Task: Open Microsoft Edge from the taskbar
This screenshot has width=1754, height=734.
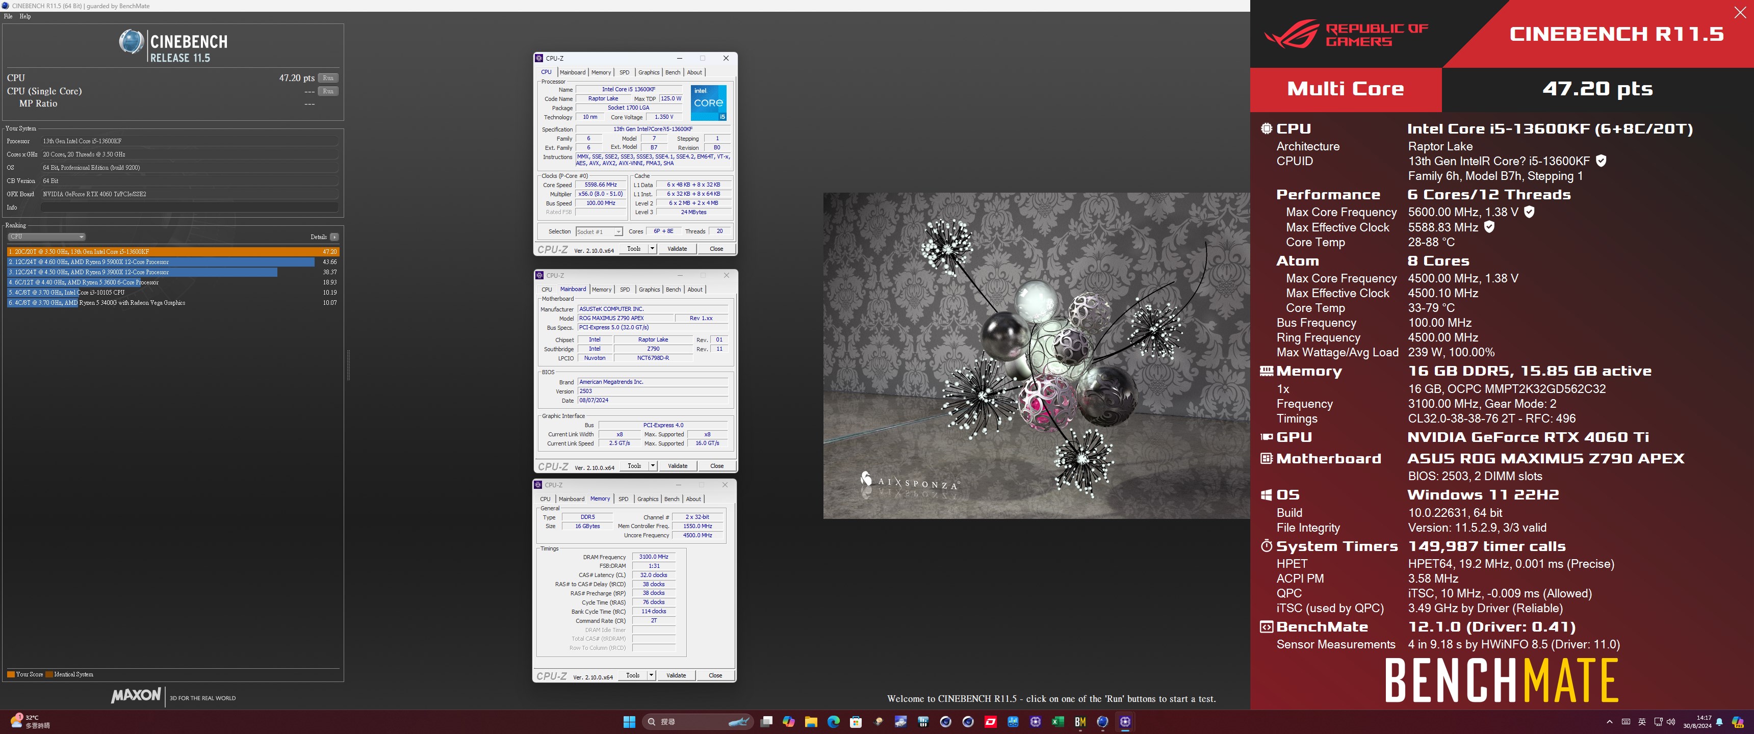Action: pyautogui.click(x=834, y=722)
